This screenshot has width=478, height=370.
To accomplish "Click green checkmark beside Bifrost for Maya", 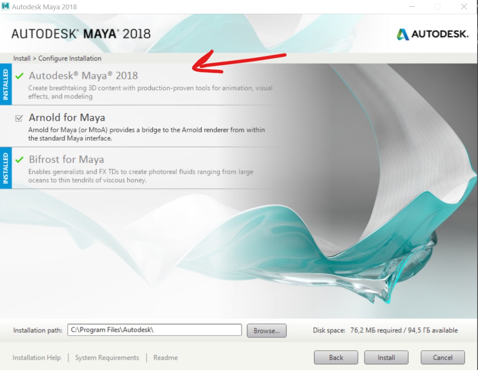I will (19, 160).
